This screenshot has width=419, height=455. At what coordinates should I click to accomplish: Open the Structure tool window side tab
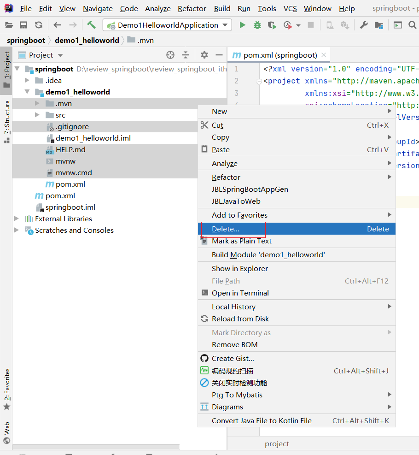coord(7,118)
